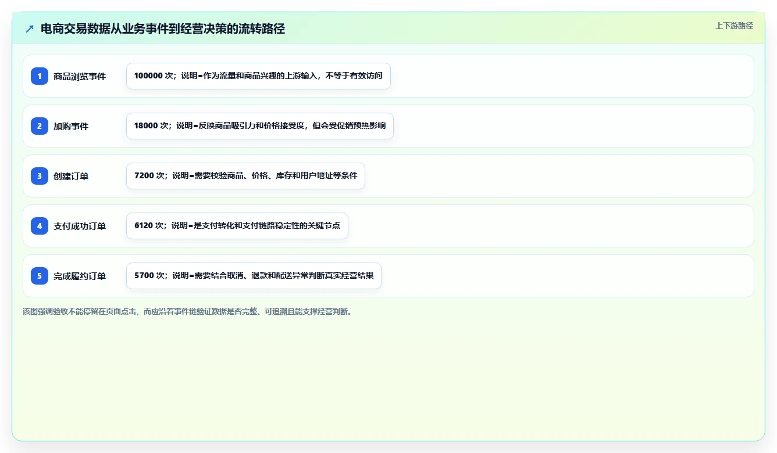Click the 6120 次 description box
This screenshot has height=453, width=777.
(x=237, y=226)
